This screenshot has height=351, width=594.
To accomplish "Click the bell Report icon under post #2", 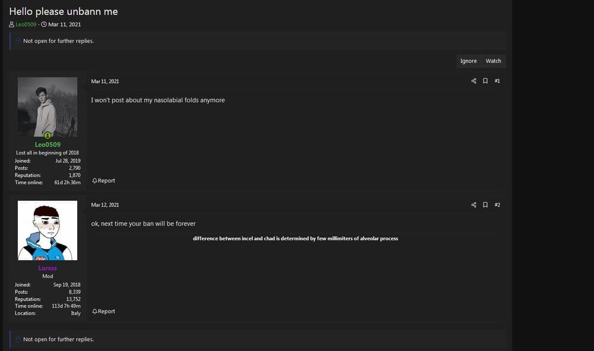I will [94, 311].
